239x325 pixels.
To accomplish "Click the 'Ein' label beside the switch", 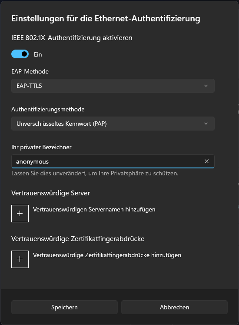I will 38,54.
